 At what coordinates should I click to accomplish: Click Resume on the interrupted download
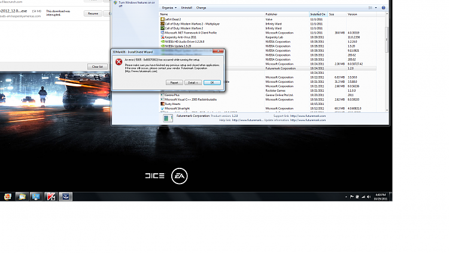coord(93,13)
